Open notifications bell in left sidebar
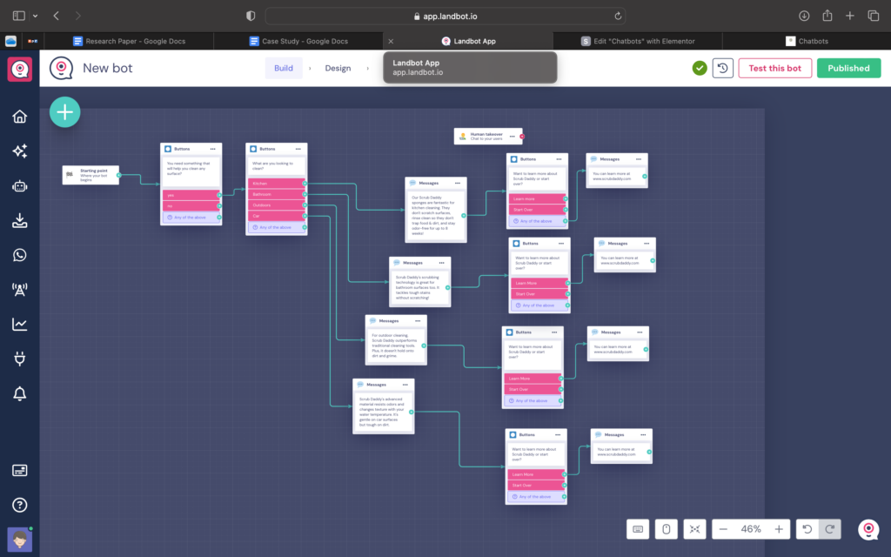 coord(19,394)
